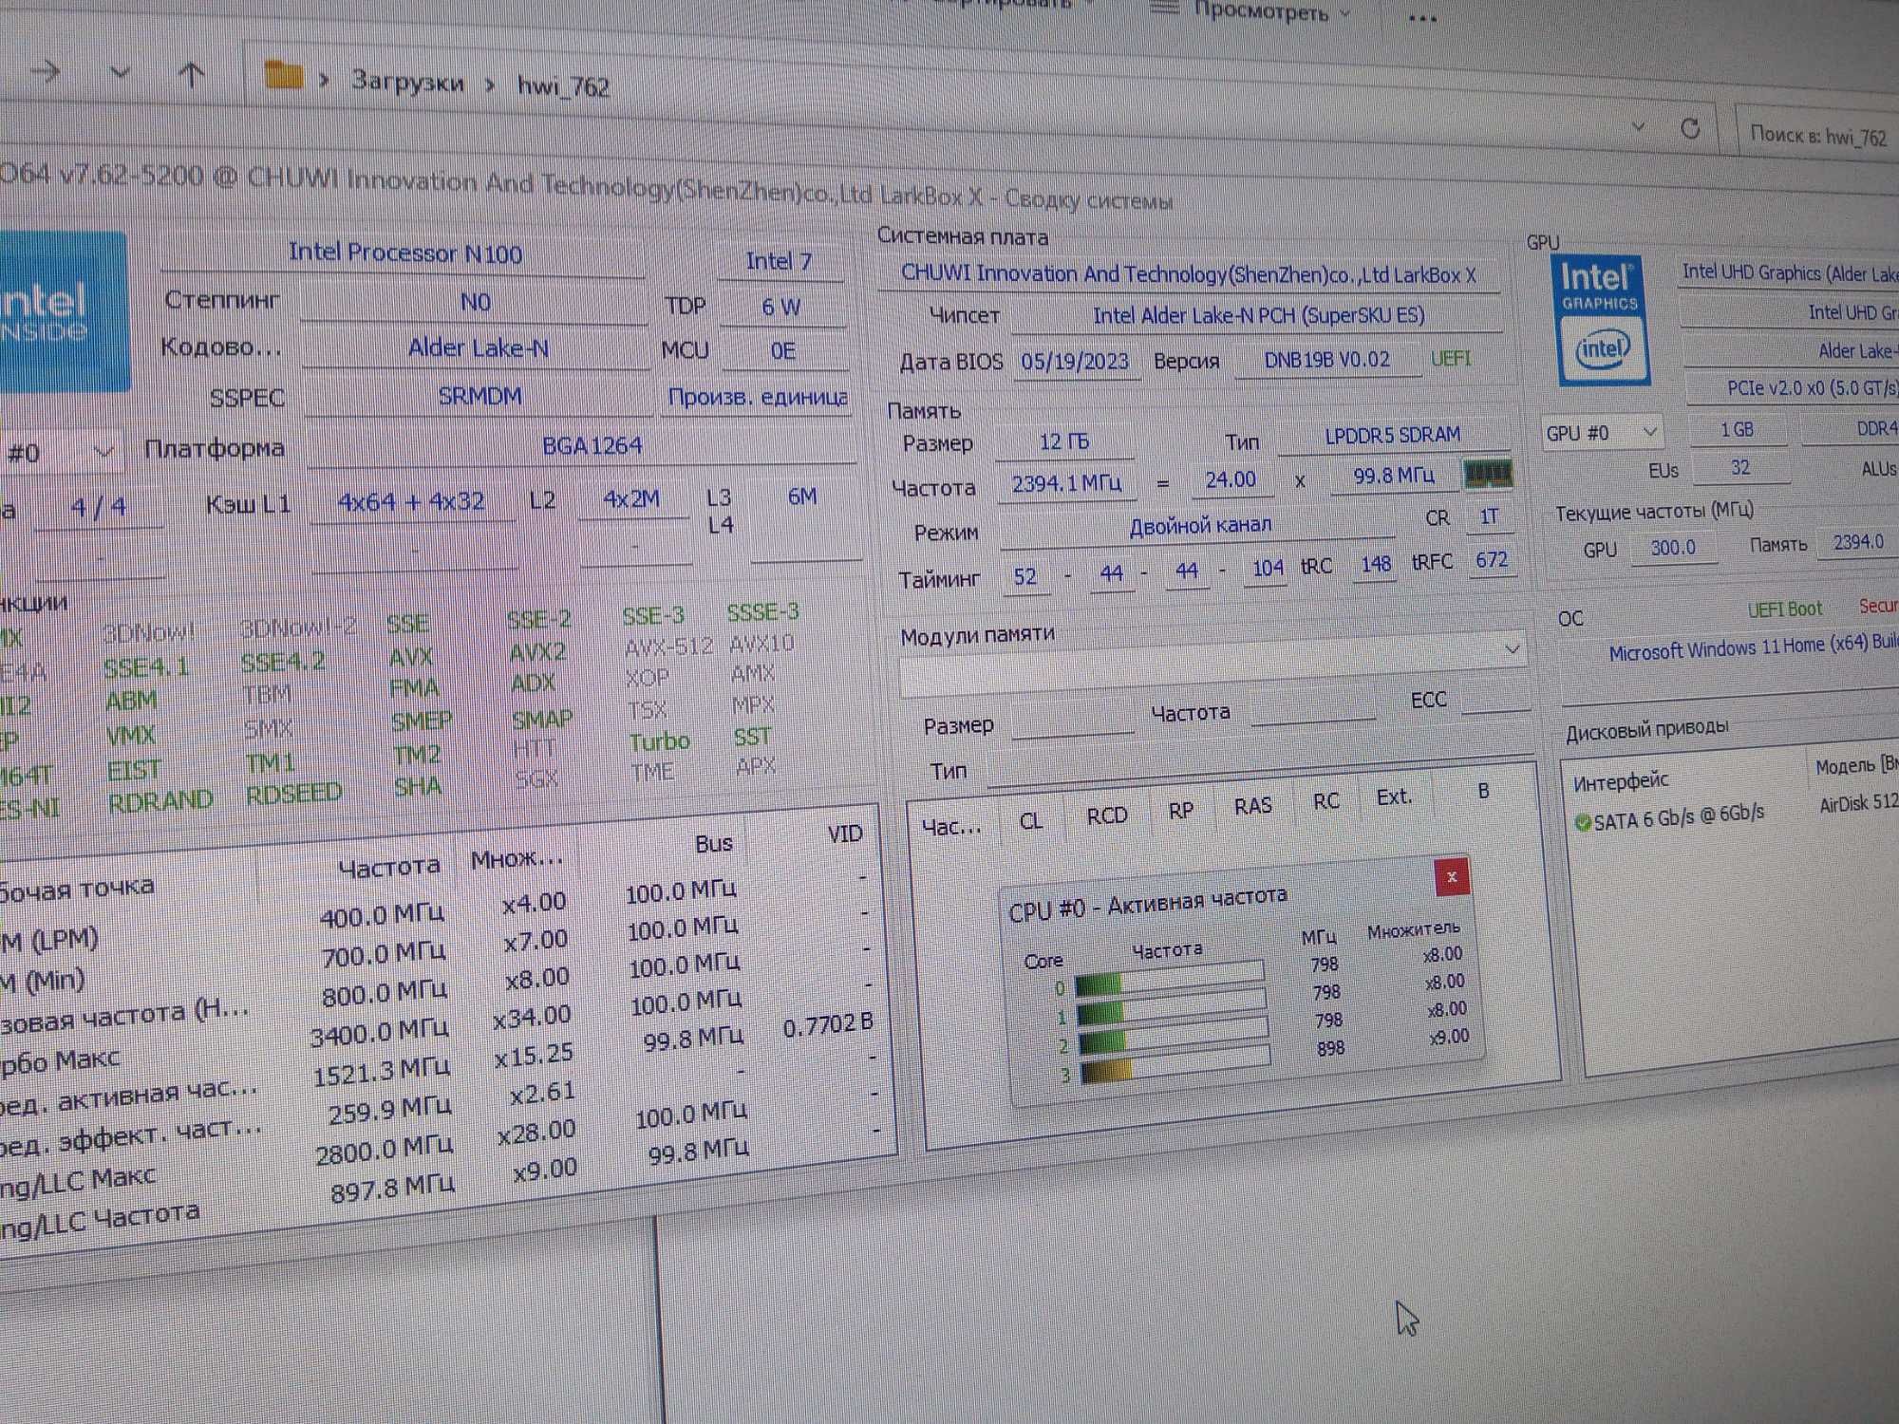Click the RDSEED feature flag
This screenshot has width=1899, height=1424.
(x=293, y=793)
